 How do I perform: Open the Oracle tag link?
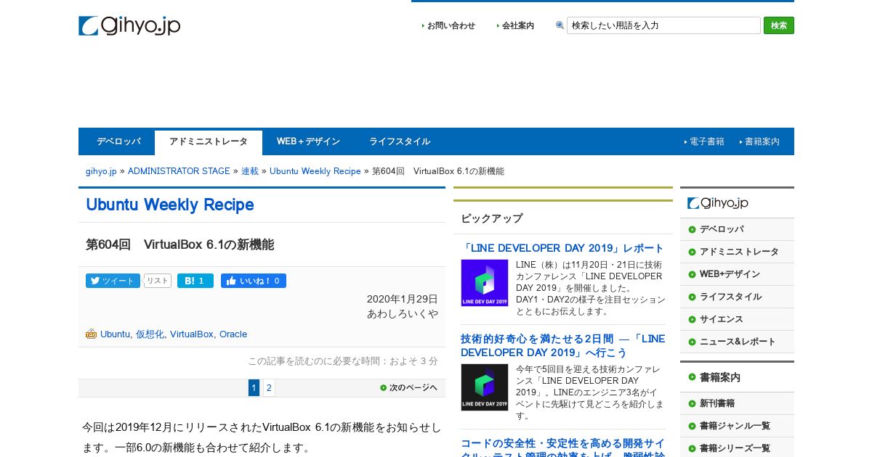click(233, 334)
